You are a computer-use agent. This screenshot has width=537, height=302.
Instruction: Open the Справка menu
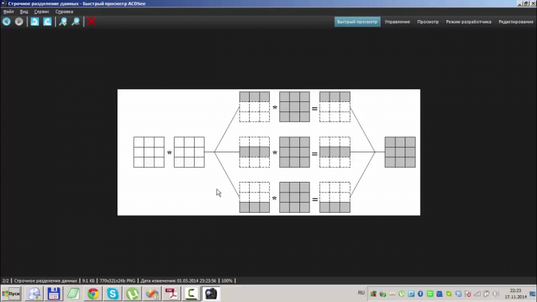click(x=64, y=11)
